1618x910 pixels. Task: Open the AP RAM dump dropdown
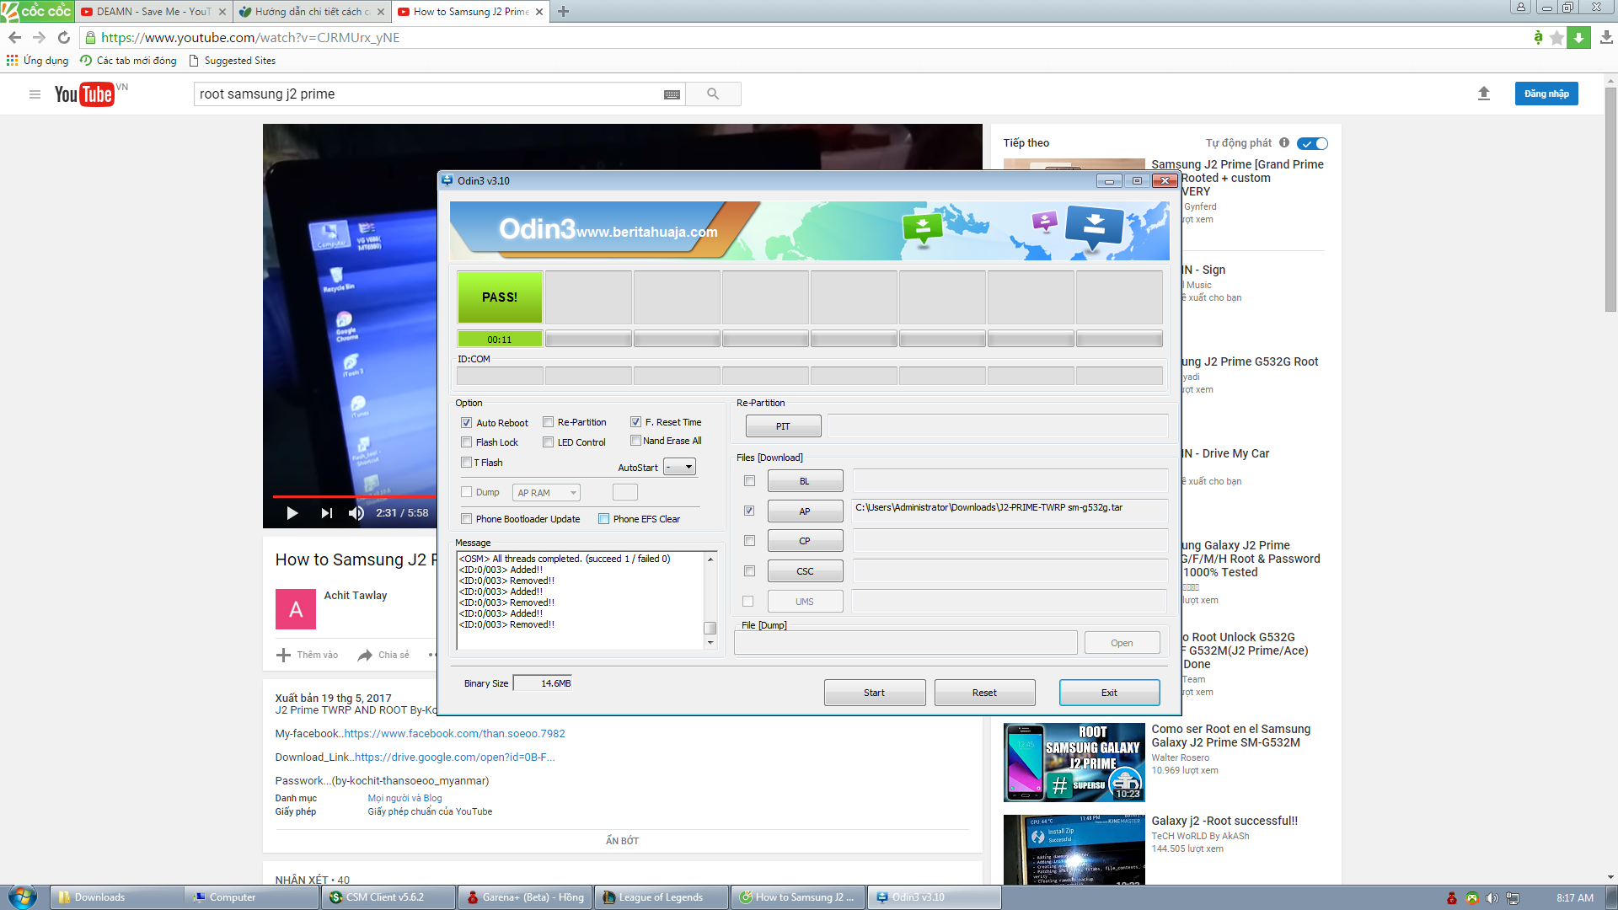[546, 493]
